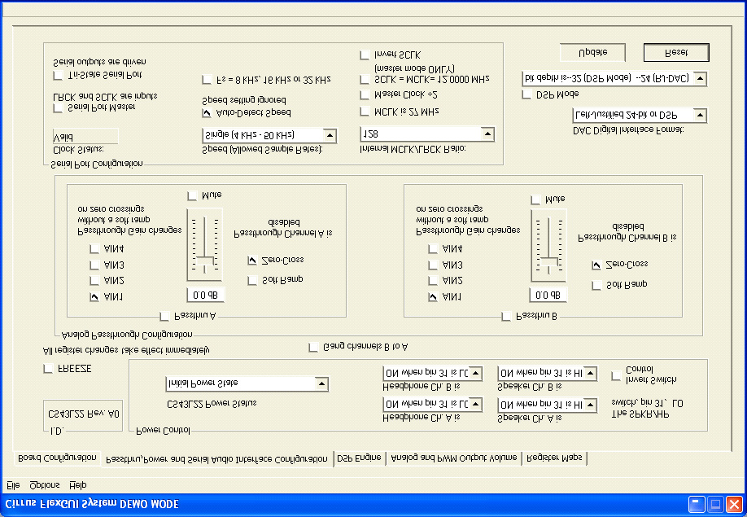This screenshot has width=747, height=517.
Task: Toggle the DSP Mode checkbox
Action: (x=526, y=94)
